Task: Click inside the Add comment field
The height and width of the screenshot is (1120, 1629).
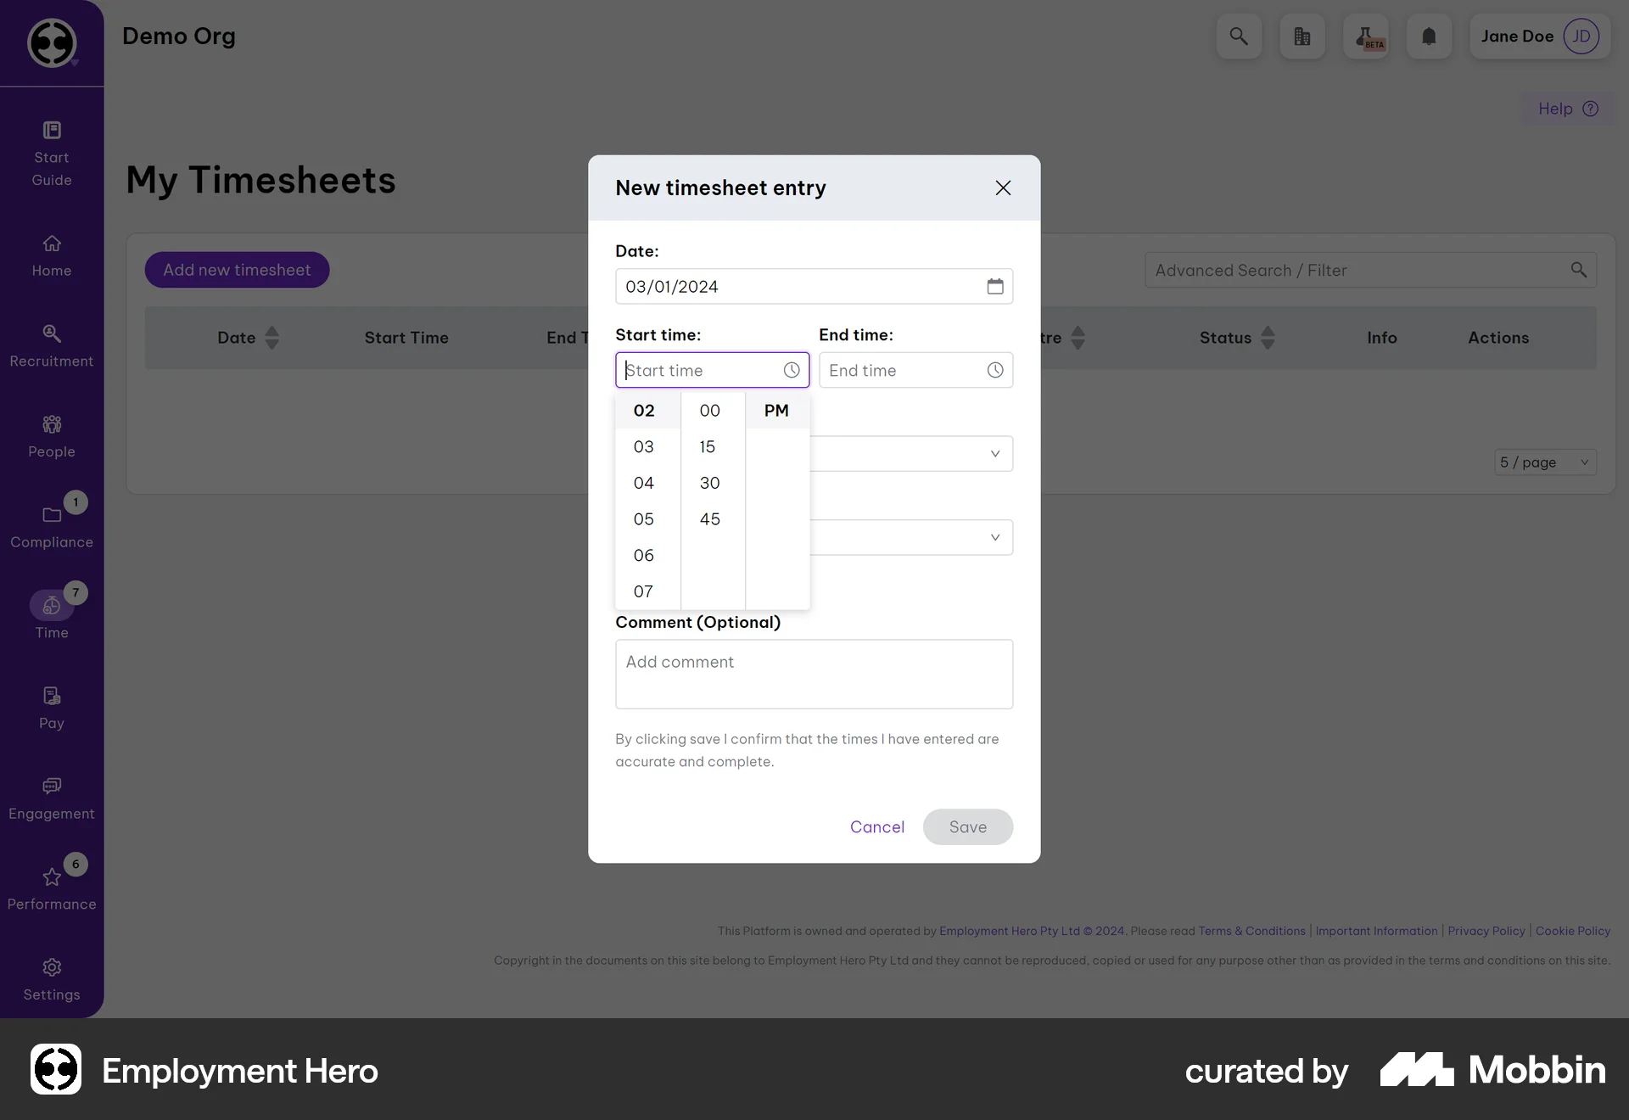Action: pos(814,674)
